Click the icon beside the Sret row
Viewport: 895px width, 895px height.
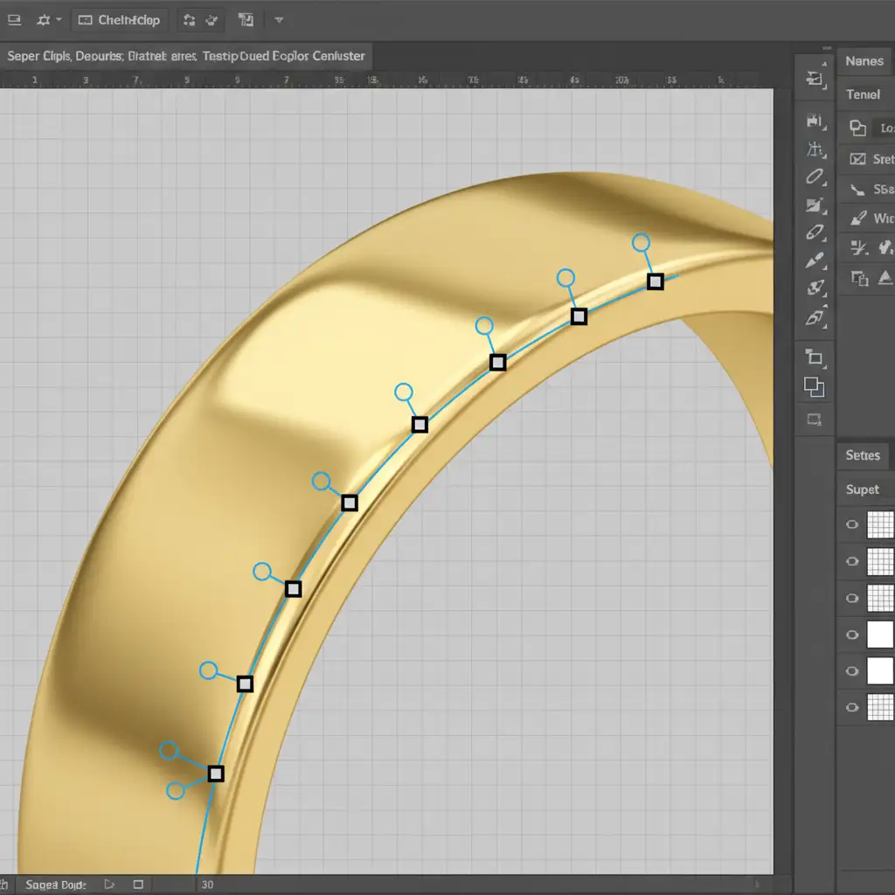click(857, 159)
